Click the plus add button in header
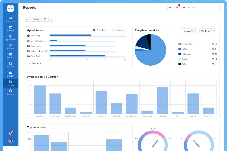The height and width of the screenshot is (151, 227). [170, 7]
